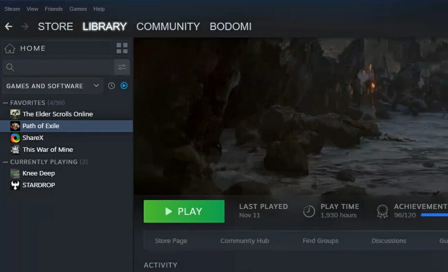448x272 pixels.
Task: Click the Activity section heading
Action: [x=160, y=265]
